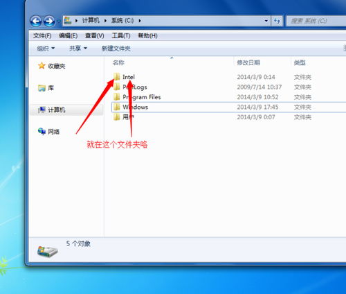The width and height of the screenshot is (346, 294).
Task: Open the 共享 share dropdown
Action: 78,49
